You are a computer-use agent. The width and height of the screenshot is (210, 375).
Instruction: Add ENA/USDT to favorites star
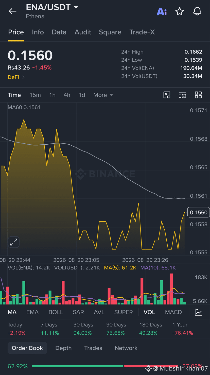(180, 11)
